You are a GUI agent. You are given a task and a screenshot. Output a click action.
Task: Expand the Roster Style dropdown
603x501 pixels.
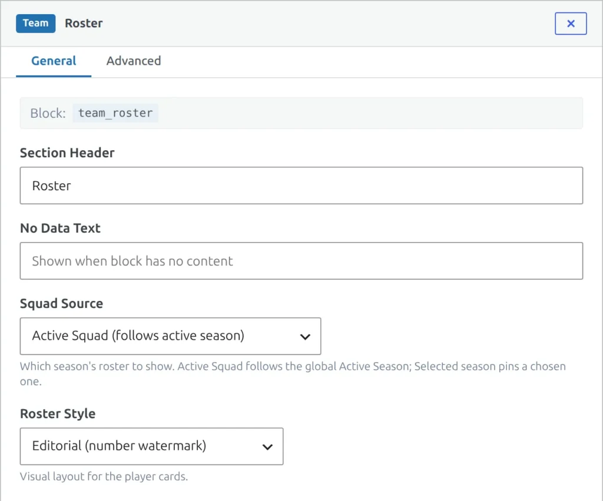pyautogui.click(x=151, y=446)
